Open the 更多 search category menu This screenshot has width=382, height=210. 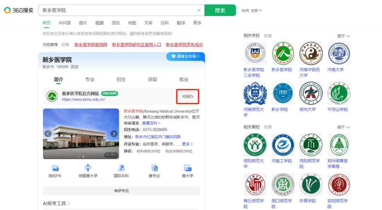click(197, 23)
